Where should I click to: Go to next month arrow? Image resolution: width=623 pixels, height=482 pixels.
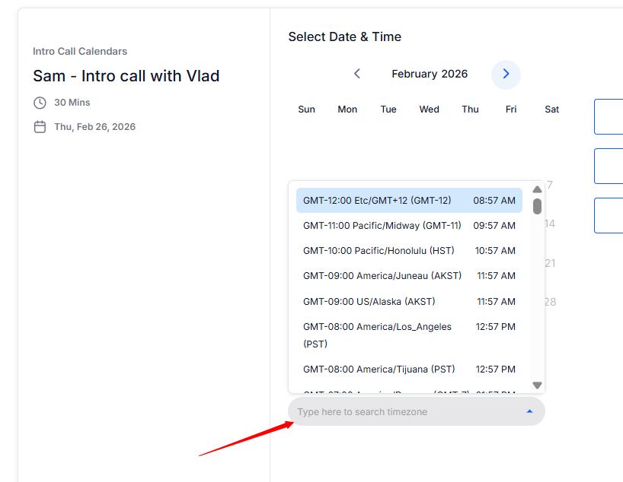(x=506, y=74)
